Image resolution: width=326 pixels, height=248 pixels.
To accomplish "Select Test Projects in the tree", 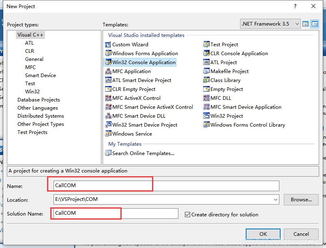I will pos(32,132).
